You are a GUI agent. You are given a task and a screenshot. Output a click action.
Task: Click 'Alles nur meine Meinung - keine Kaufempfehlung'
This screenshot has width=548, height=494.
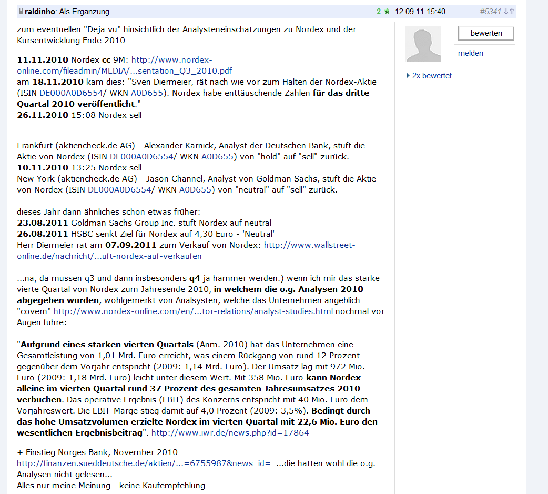(x=111, y=486)
